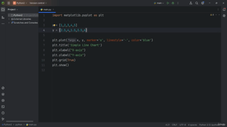
Task: Open notifications bell
Action: pyautogui.click(x=224, y=10)
